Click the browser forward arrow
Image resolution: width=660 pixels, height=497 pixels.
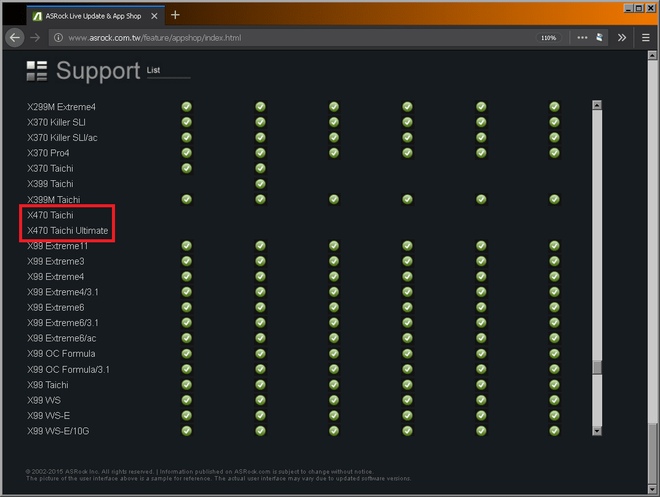[35, 38]
